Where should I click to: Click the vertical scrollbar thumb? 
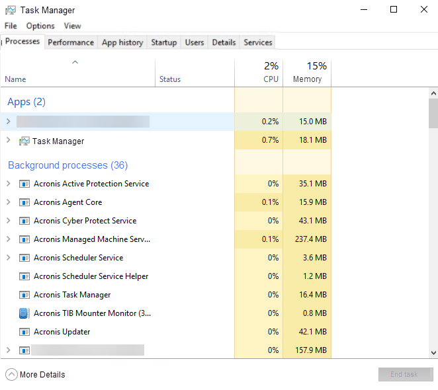[x=433, y=113]
